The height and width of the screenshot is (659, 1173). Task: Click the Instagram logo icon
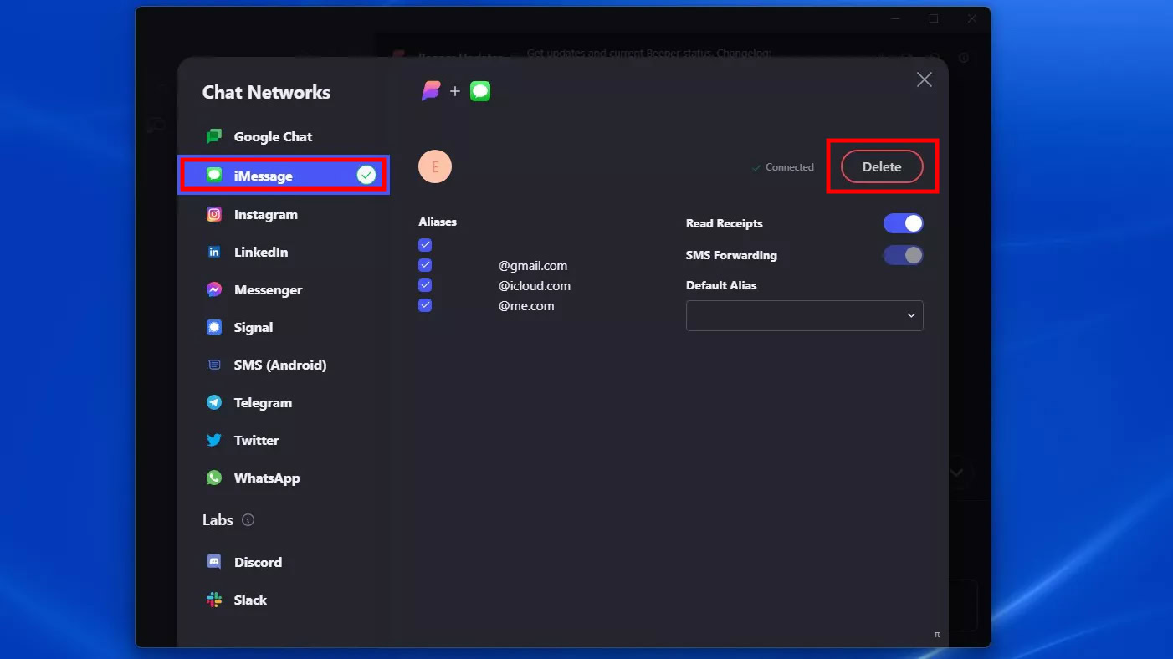[214, 214]
